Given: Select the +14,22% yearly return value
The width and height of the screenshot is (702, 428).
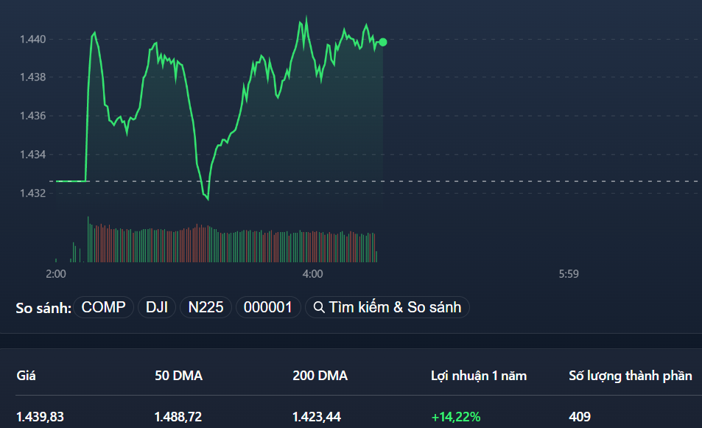Looking at the screenshot, I should point(455,415).
